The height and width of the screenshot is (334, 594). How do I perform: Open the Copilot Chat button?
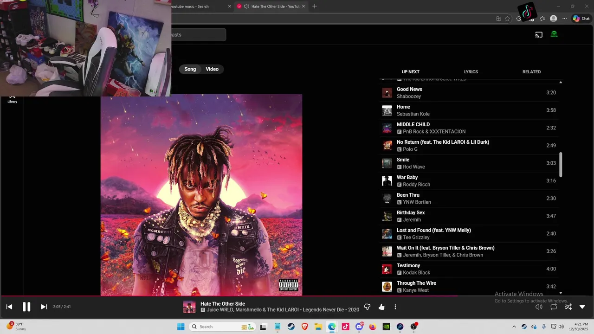pos(581,19)
